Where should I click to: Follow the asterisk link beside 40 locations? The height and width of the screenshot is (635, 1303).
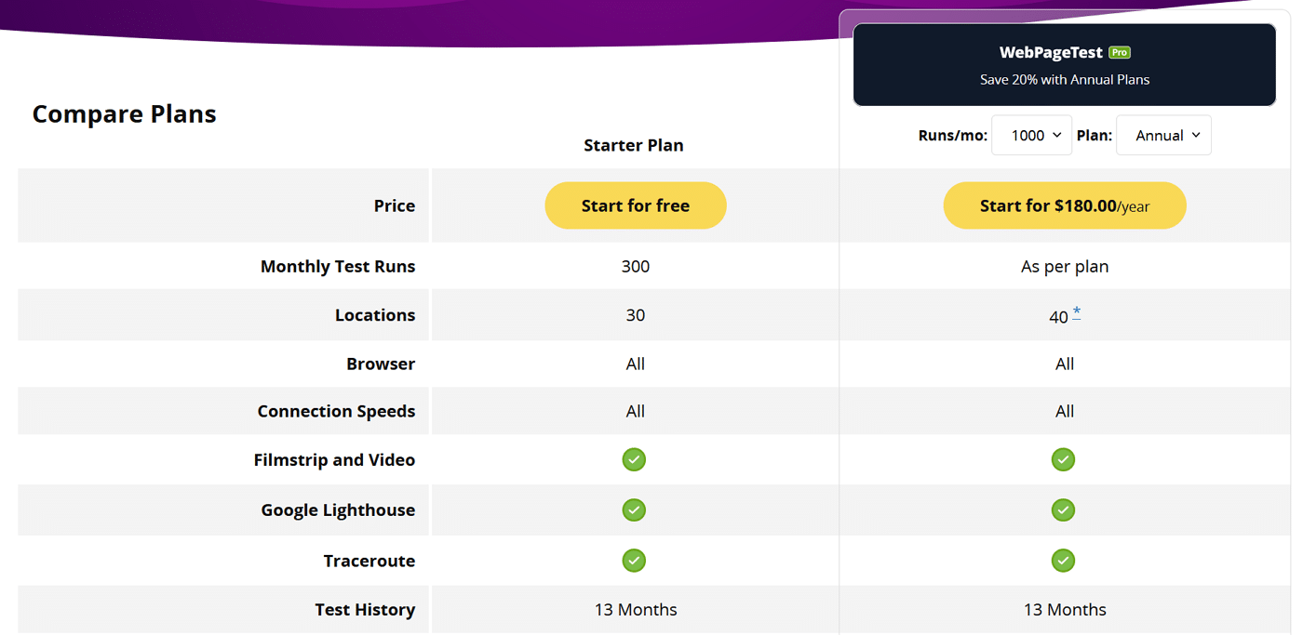1076,312
